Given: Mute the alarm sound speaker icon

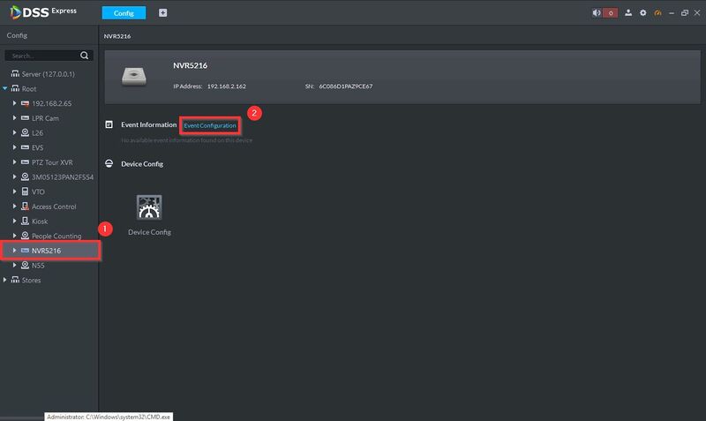Looking at the screenshot, I should [597, 13].
